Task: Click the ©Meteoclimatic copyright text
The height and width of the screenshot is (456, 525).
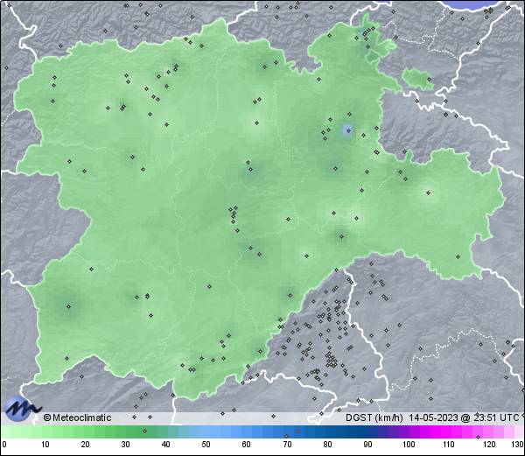Action: click(77, 417)
